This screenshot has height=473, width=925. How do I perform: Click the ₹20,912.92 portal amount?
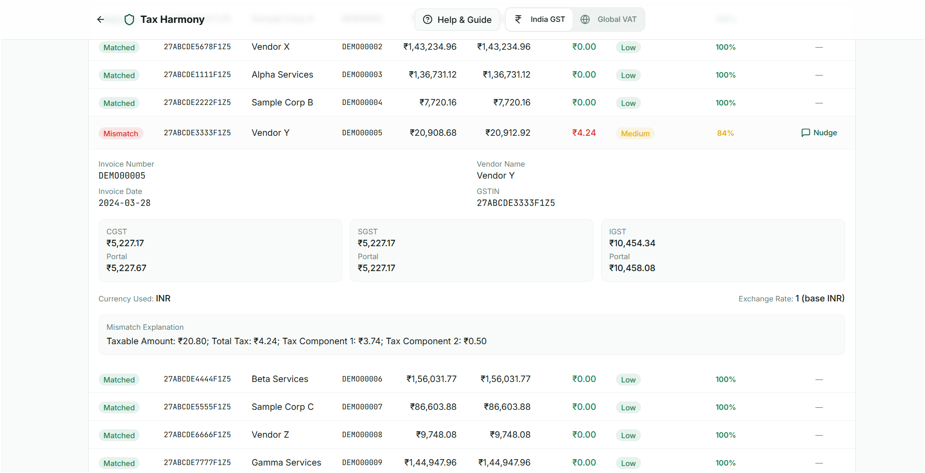[508, 133]
